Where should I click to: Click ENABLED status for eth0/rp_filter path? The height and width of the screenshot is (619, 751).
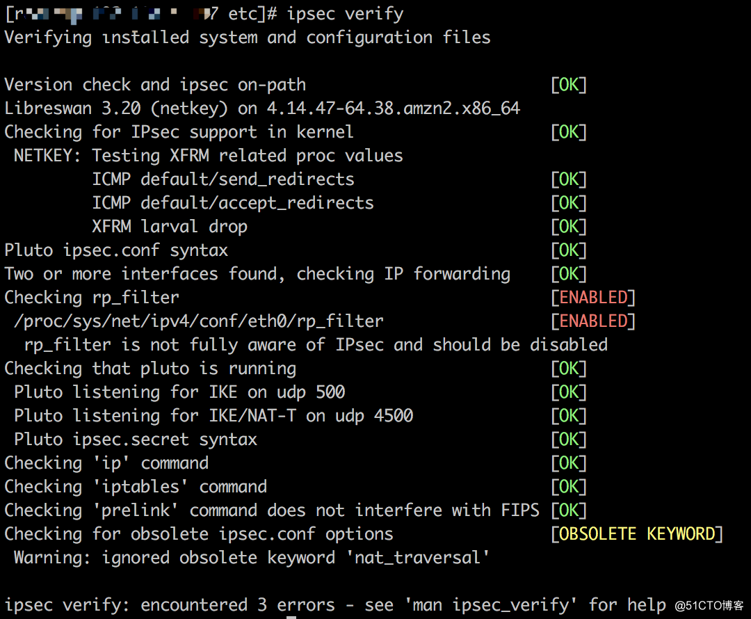click(593, 321)
